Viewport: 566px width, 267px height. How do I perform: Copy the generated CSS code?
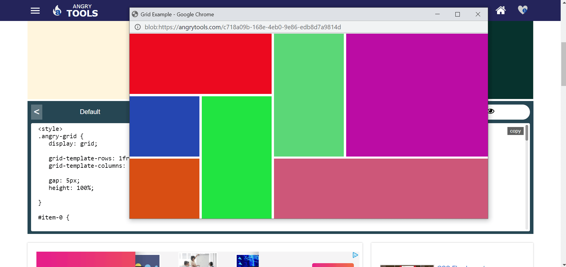(x=515, y=131)
